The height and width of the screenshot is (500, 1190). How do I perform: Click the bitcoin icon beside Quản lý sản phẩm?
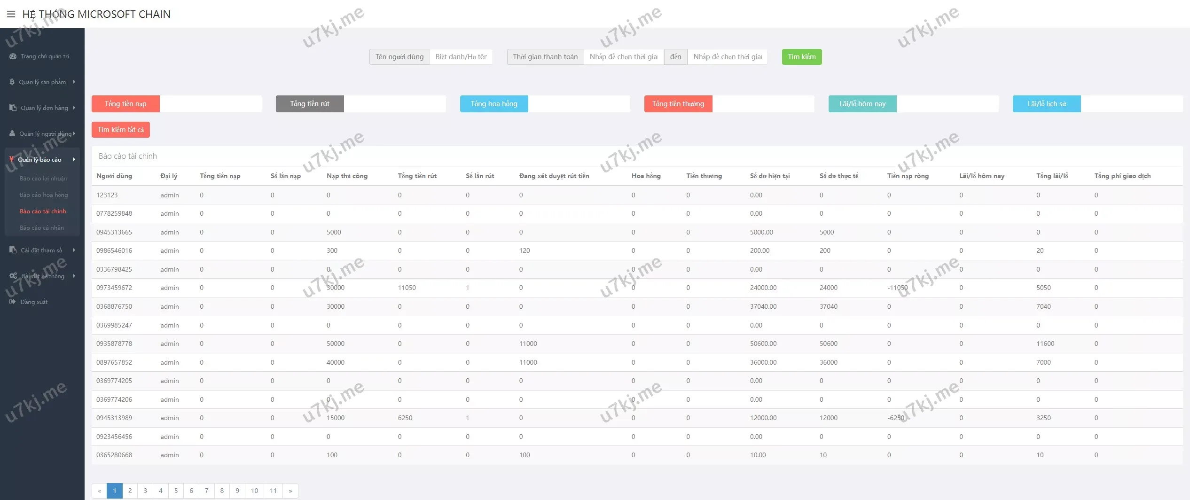click(12, 82)
